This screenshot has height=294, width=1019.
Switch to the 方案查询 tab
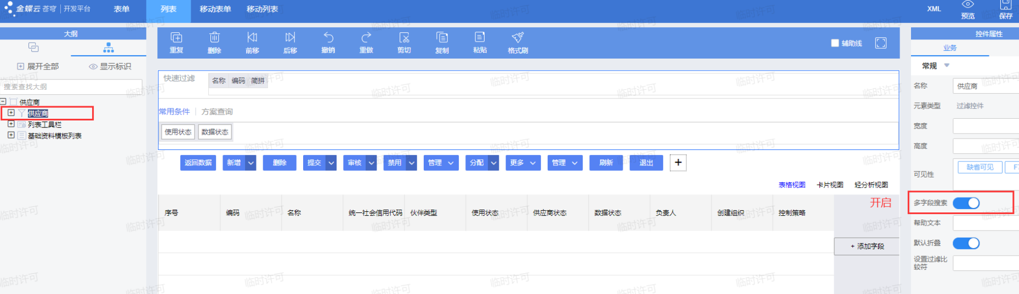coord(217,112)
